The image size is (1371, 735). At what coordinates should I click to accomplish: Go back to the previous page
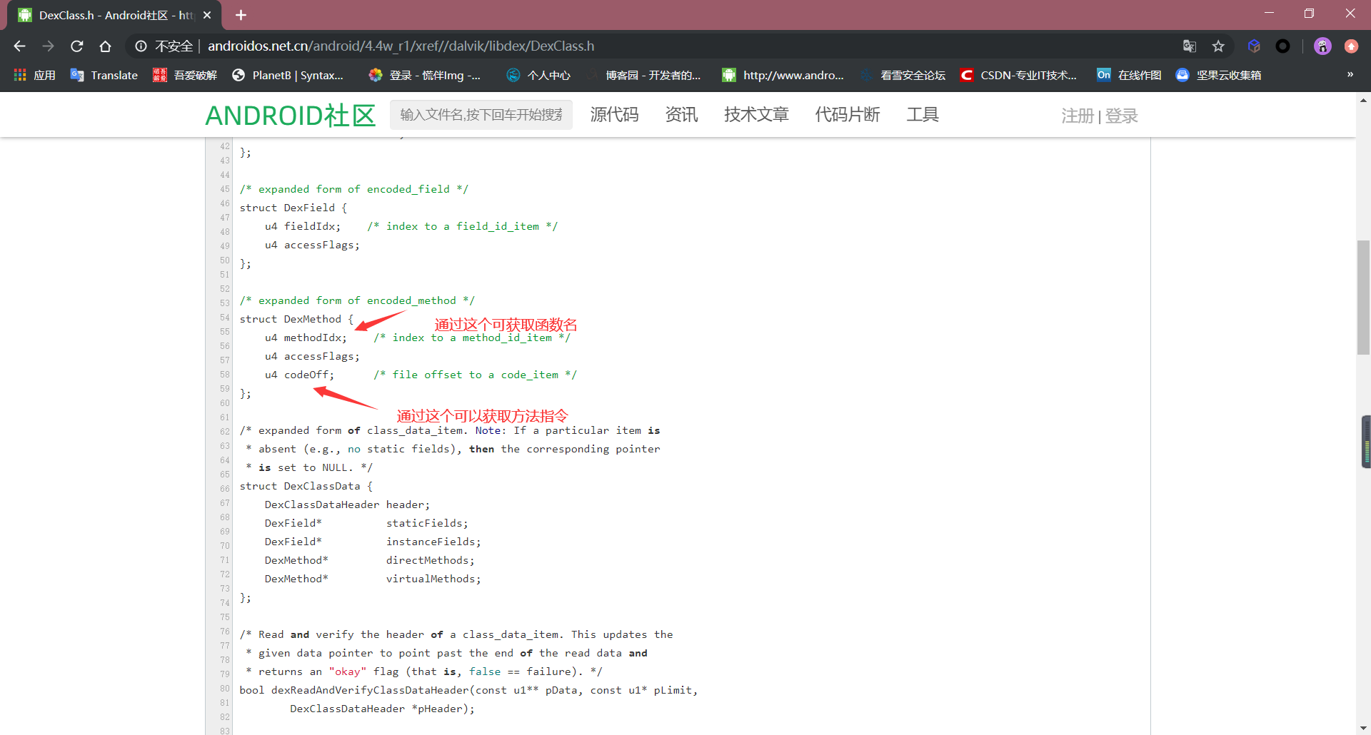click(x=19, y=46)
